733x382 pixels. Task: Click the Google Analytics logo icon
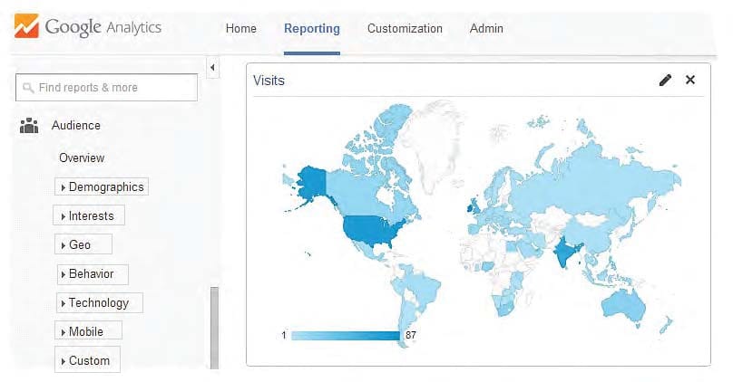tap(26, 26)
